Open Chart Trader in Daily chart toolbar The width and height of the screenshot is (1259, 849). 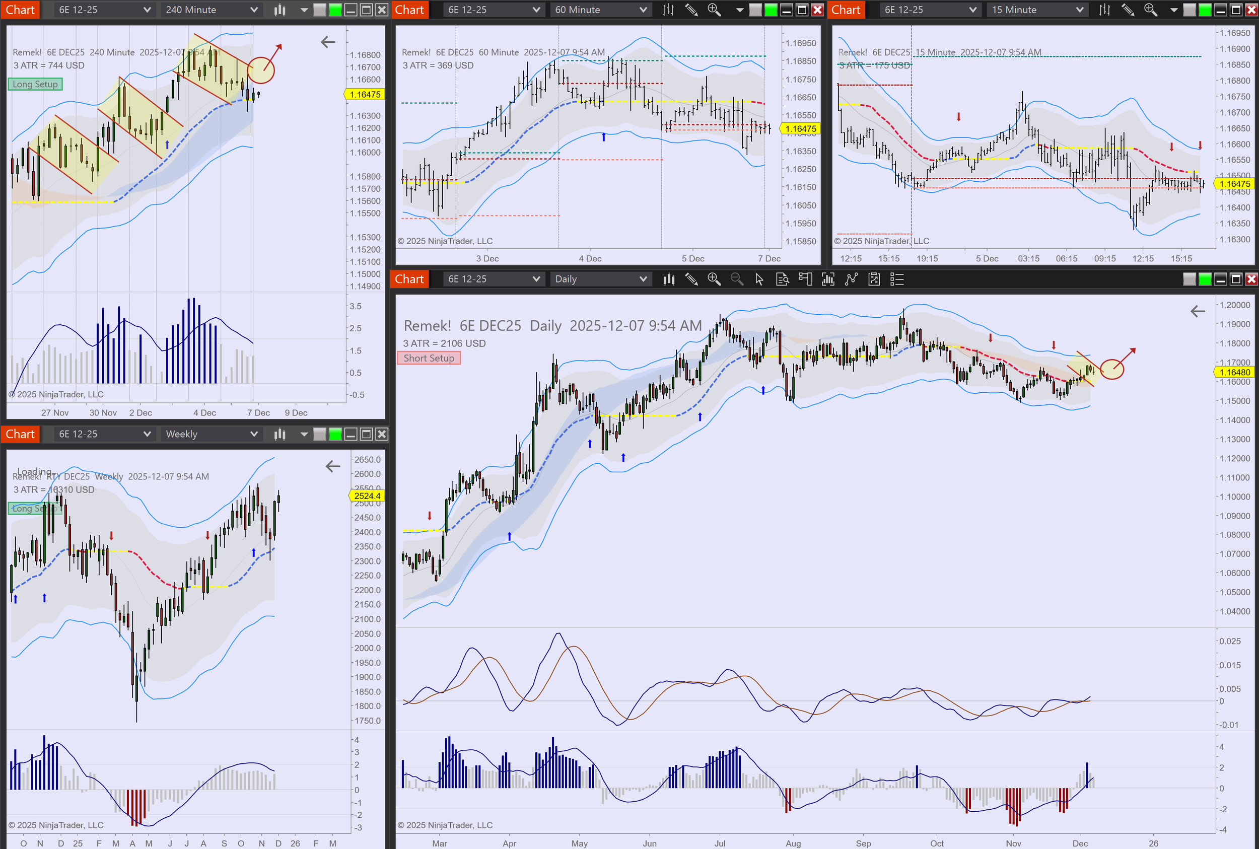(805, 279)
